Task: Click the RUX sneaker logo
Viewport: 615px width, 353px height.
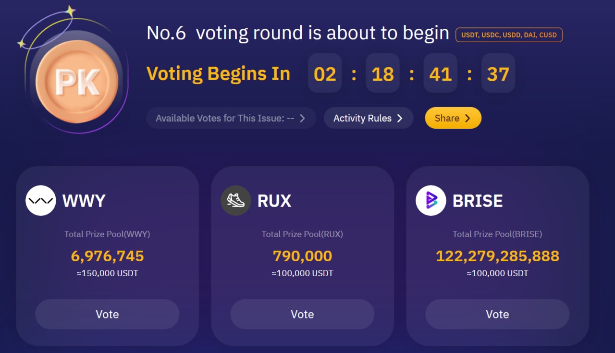Action: (236, 200)
